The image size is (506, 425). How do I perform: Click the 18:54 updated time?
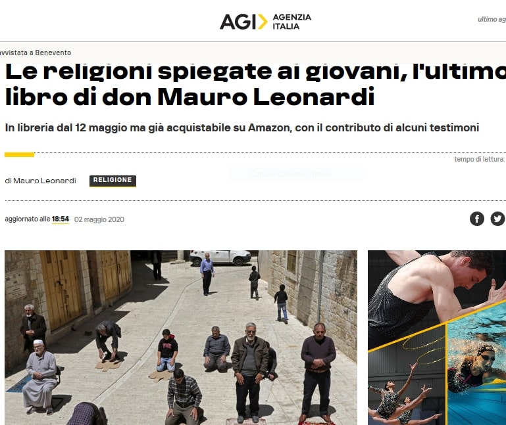tap(61, 219)
